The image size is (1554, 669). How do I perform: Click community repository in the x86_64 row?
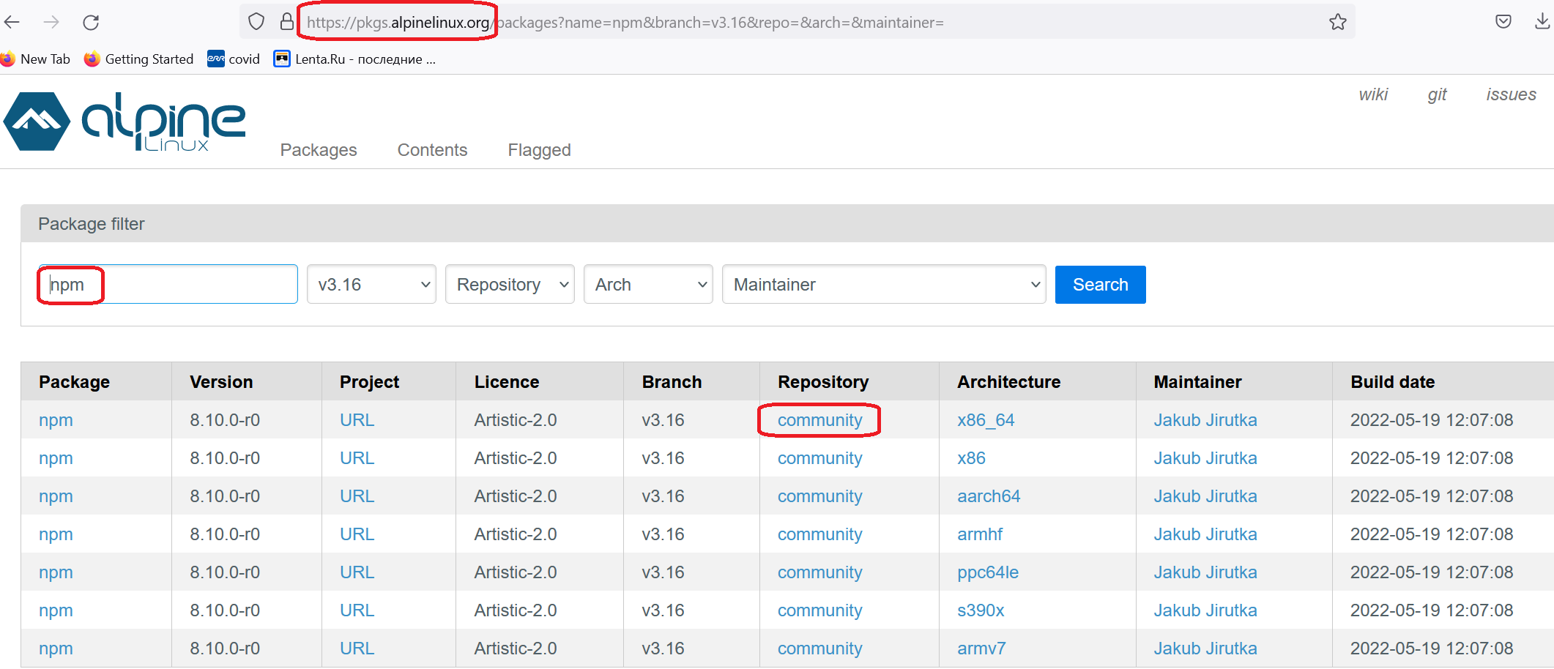coord(819,420)
